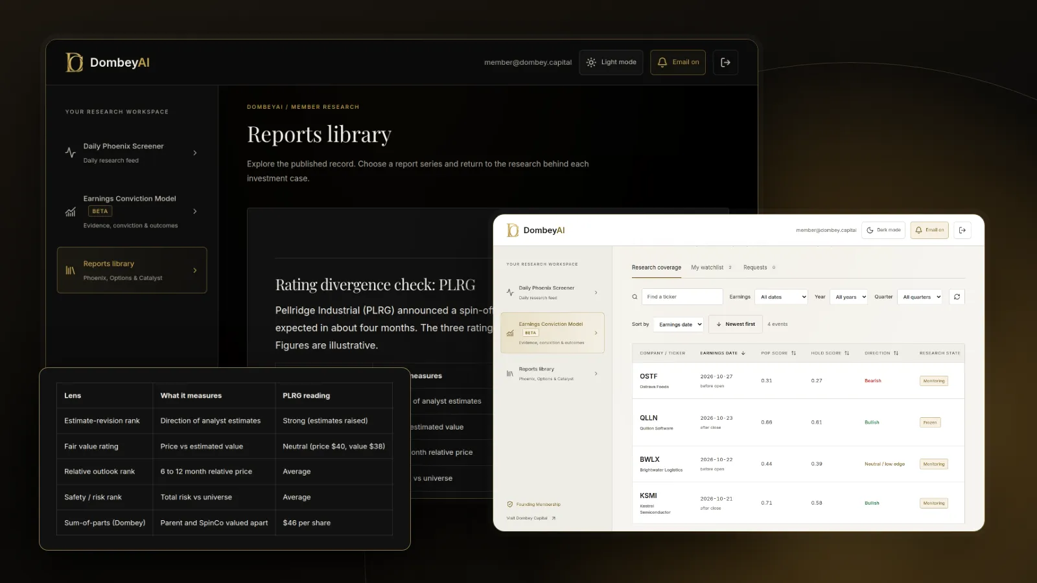The height and width of the screenshot is (583, 1037).
Task: Click the Rating divergence check: PLRG heading
Action: (375, 284)
